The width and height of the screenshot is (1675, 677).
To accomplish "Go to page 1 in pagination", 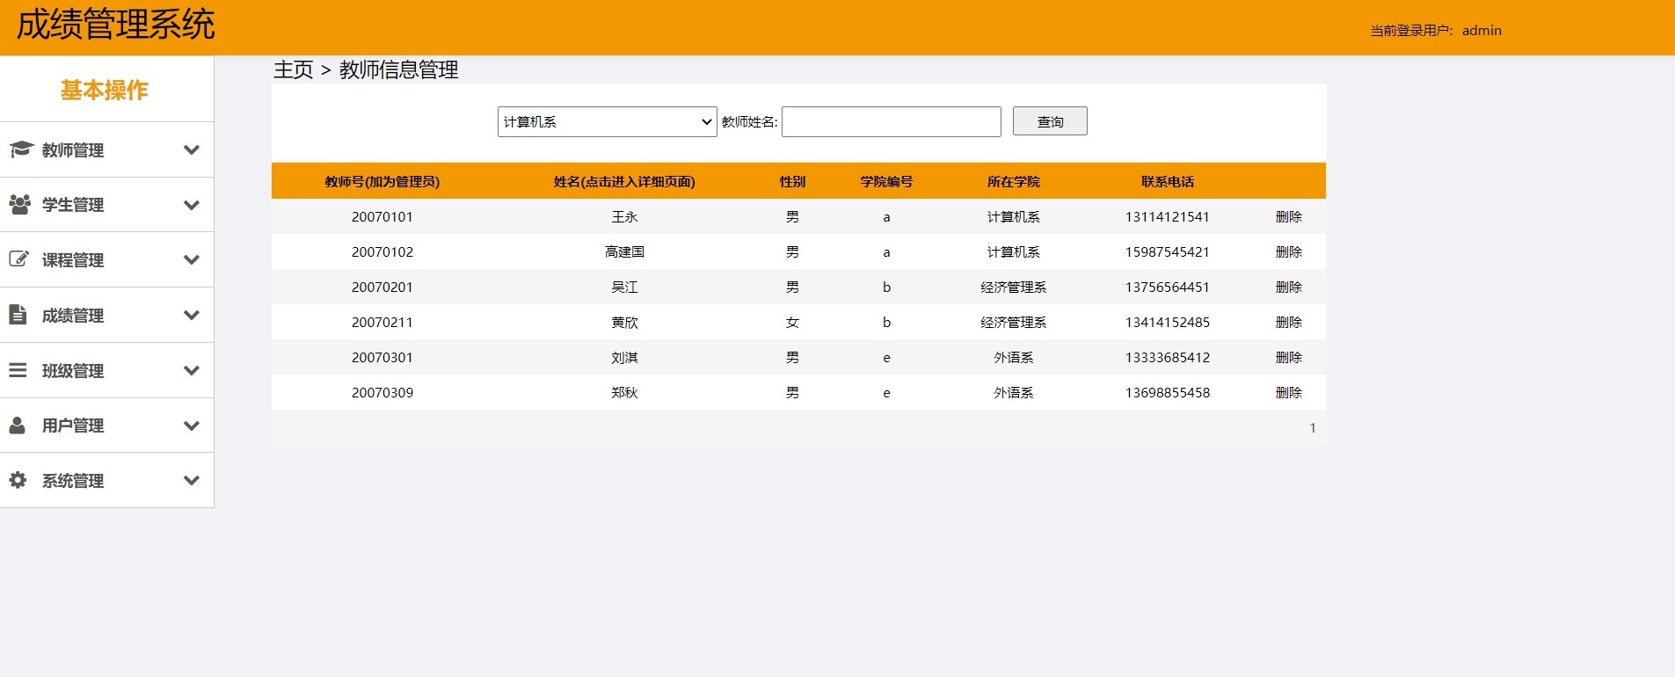I will [1313, 427].
